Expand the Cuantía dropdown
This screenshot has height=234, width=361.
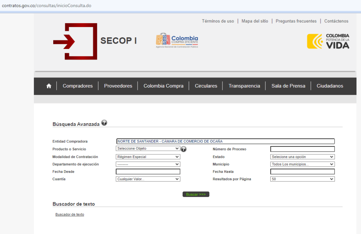coord(148,179)
